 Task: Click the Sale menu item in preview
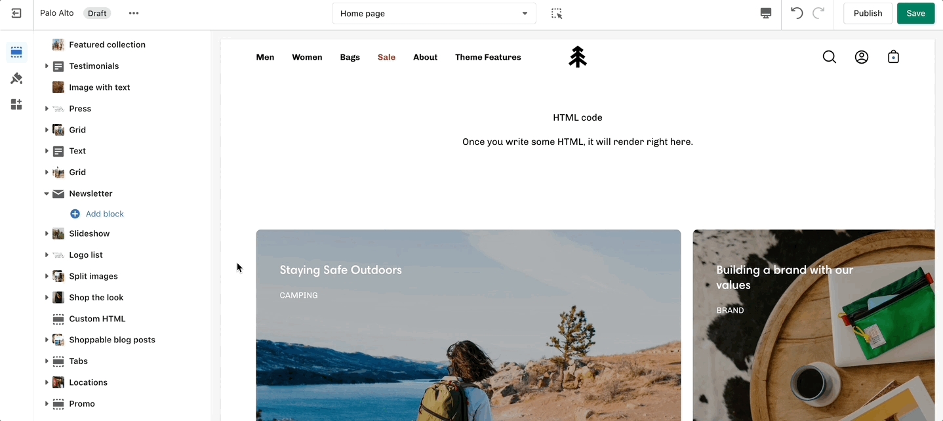point(386,57)
